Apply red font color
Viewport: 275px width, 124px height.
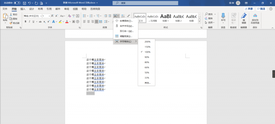pyautogui.click(x=67, y=21)
